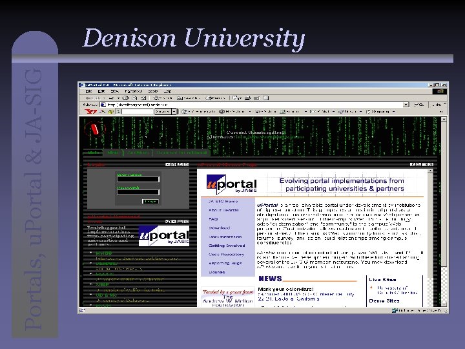Select the last portal tab right of Main
The image size is (465, 349).
coord(182,153)
